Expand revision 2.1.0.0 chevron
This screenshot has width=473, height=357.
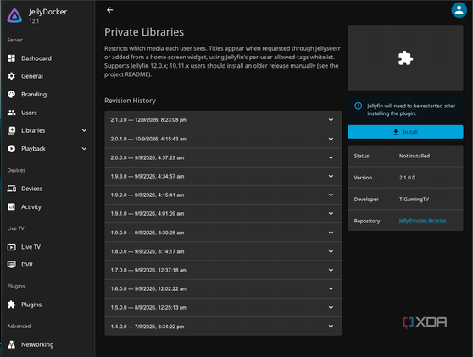331,120
